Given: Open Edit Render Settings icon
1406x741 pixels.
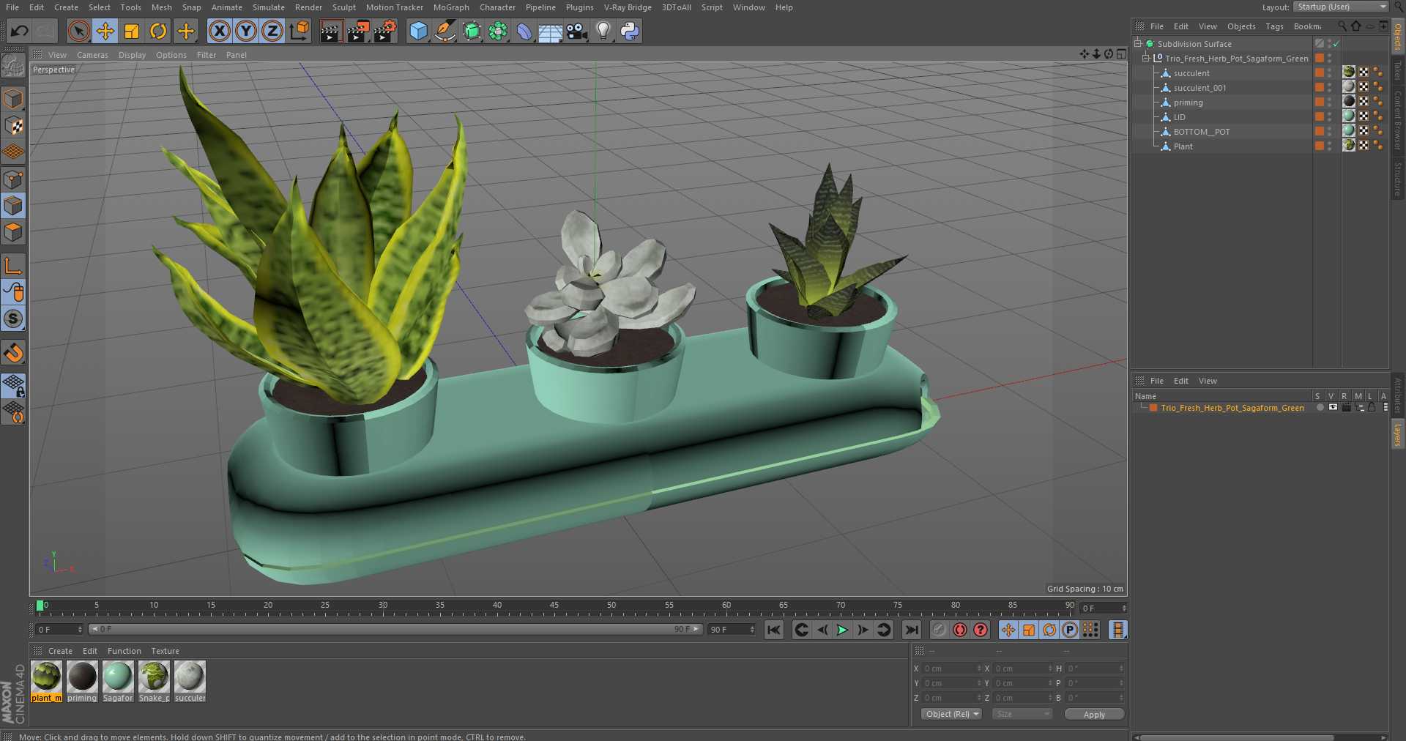Looking at the screenshot, I should pos(385,31).
